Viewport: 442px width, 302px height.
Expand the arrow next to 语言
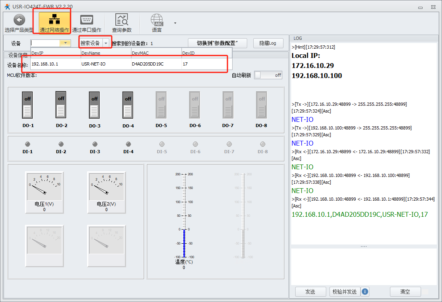click(175, 23)
